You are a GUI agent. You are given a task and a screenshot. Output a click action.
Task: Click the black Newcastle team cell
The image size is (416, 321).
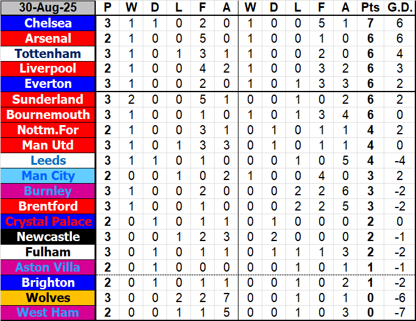click(x=48, y=237)
